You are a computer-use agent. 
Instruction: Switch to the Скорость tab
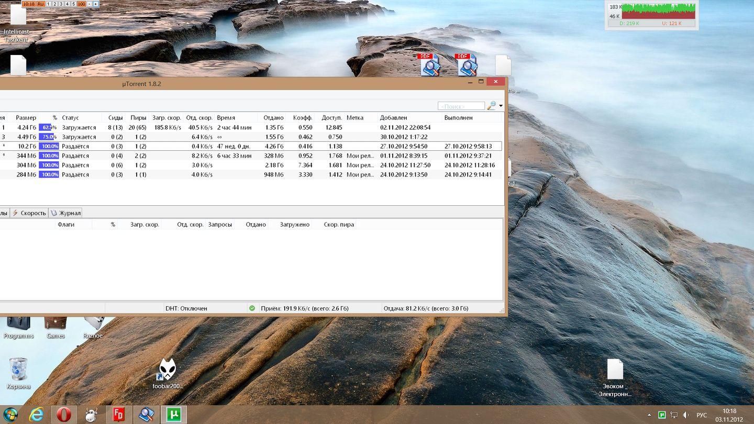[29, 213]
